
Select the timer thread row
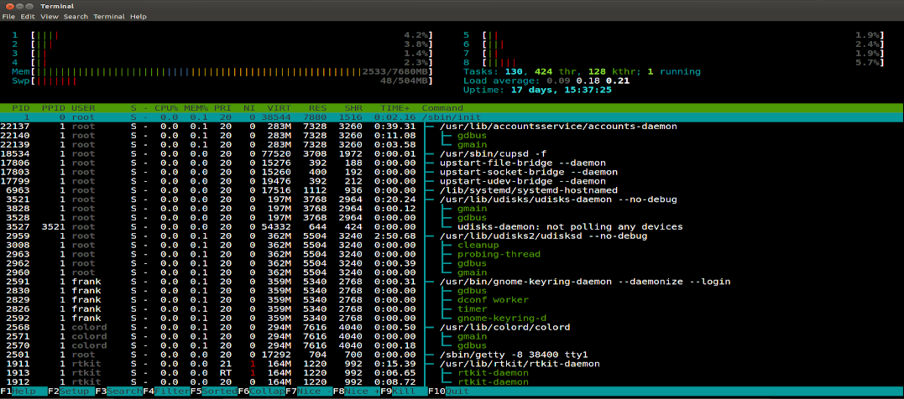click(452, 309)
